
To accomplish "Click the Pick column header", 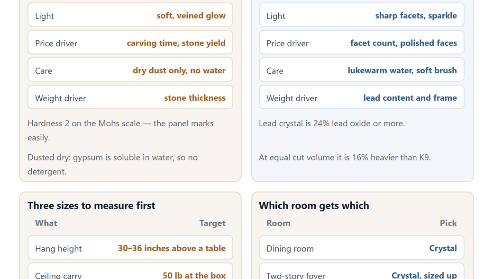I will 448,223.
